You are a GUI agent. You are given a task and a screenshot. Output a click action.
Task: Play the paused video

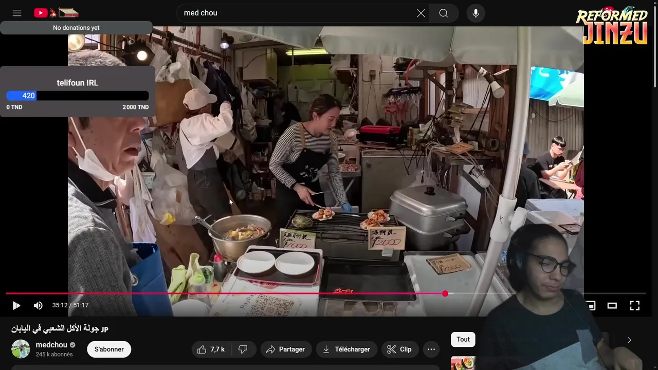click(x=16, y=305)
